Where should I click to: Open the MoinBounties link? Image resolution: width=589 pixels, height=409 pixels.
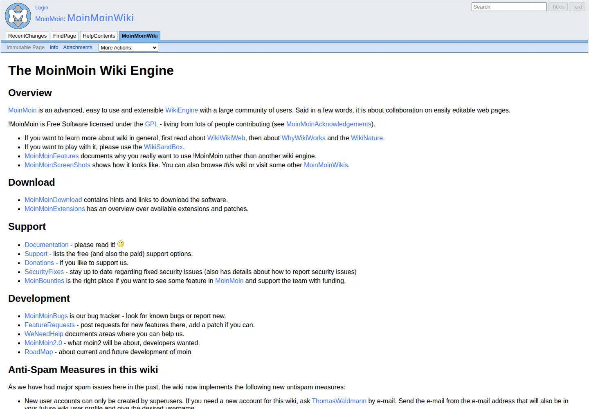(x=44, y=281)
